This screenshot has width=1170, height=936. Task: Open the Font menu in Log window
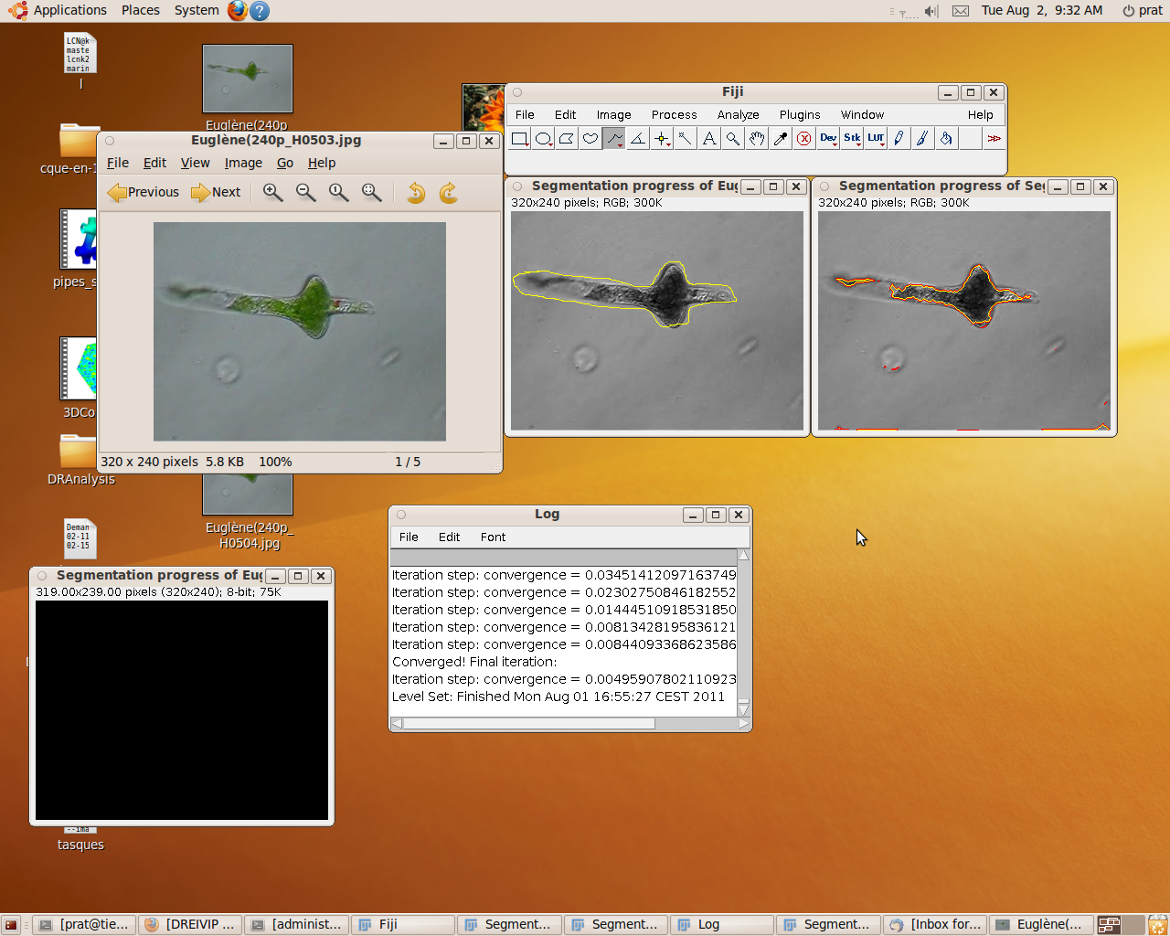pyautogui.click(x=493, y=537)
